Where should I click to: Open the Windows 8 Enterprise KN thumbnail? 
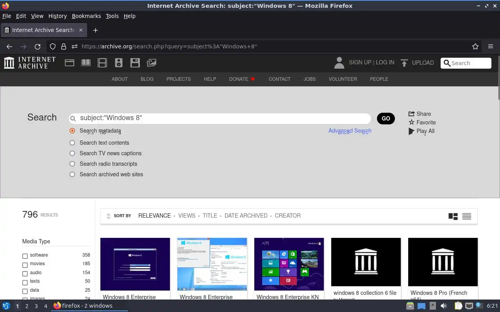(289, 264)
